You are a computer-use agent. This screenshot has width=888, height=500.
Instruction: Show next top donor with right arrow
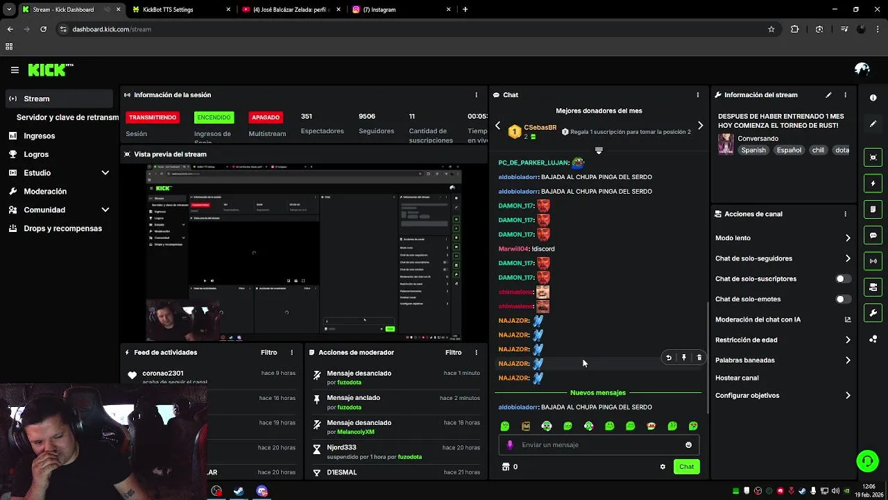click(700, 126)
